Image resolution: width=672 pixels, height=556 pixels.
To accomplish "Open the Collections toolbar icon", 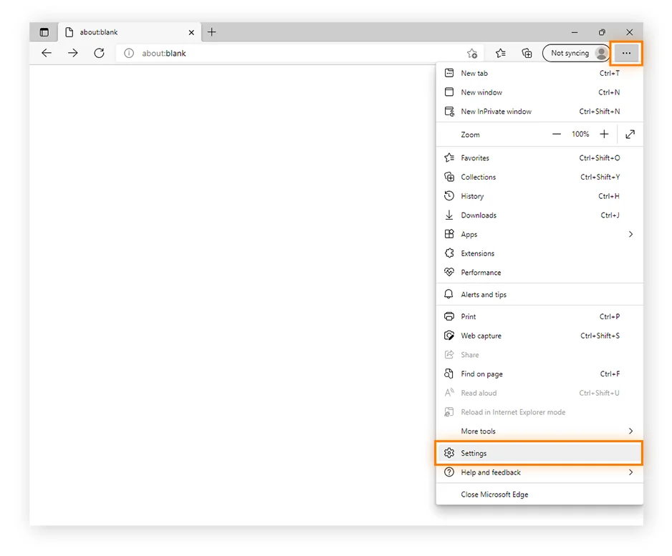I will tap(527, 53).
